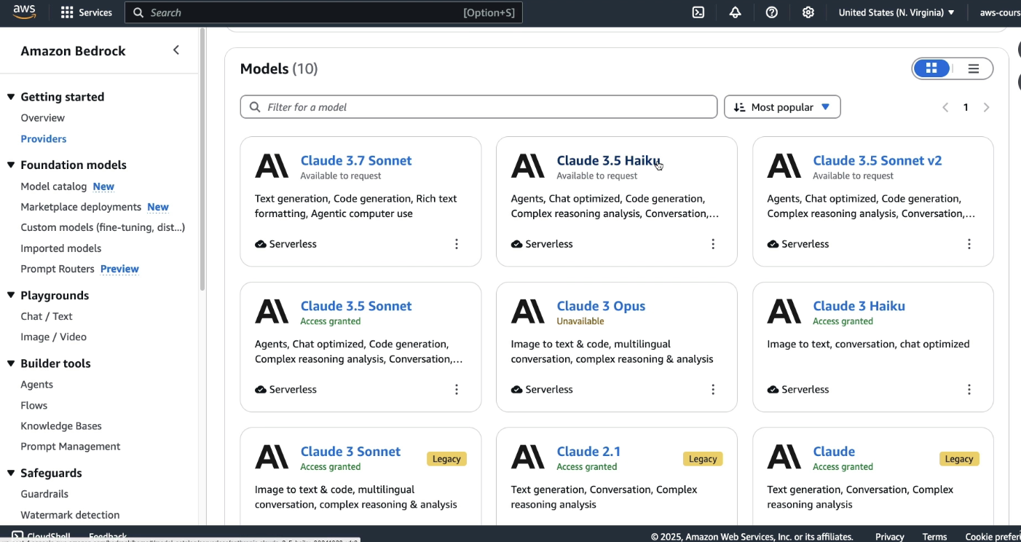The width and height of the screenshot is (1021, 542).
Task: Focus the AWS top search box
Action: tap(323, 12)
